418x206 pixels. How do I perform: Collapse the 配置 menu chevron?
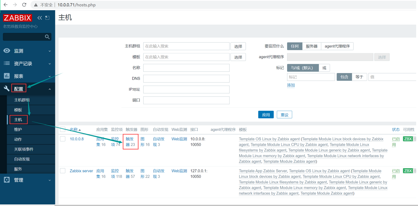(x=50, y=89)
